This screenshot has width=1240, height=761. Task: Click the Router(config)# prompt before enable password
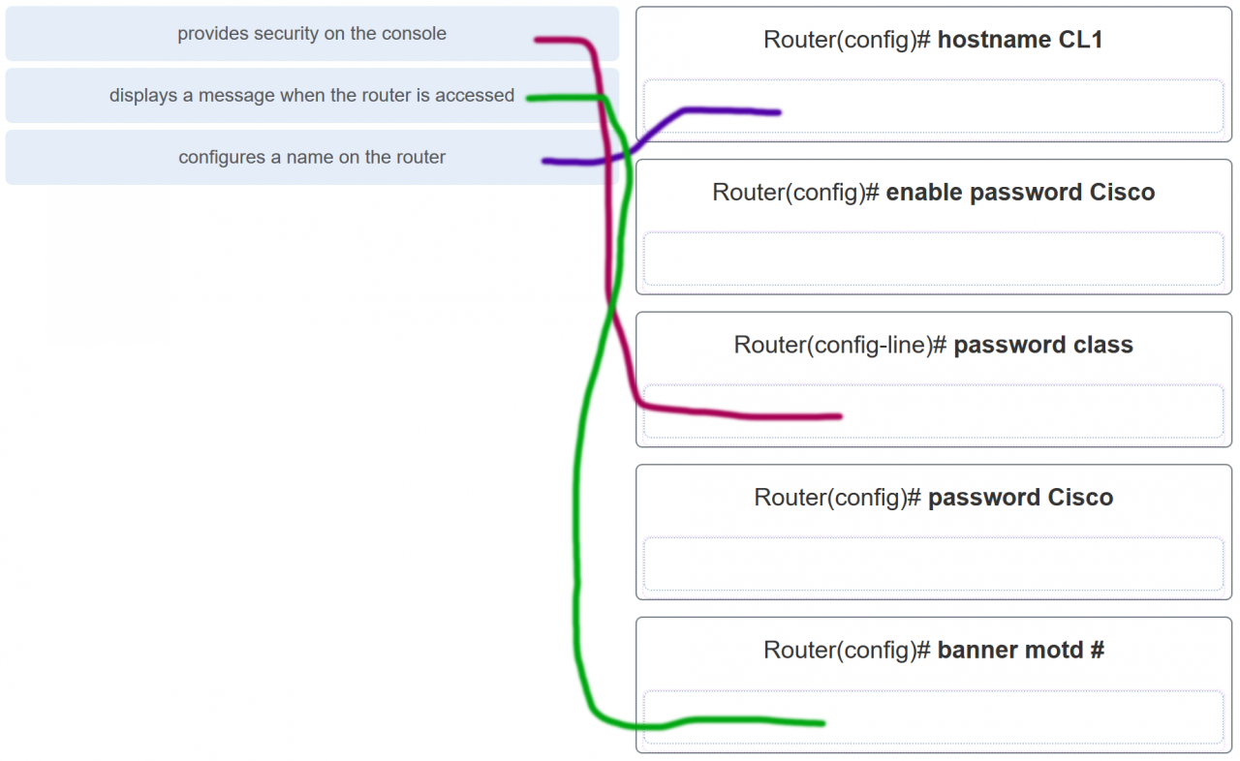click(x=795, y=192)
